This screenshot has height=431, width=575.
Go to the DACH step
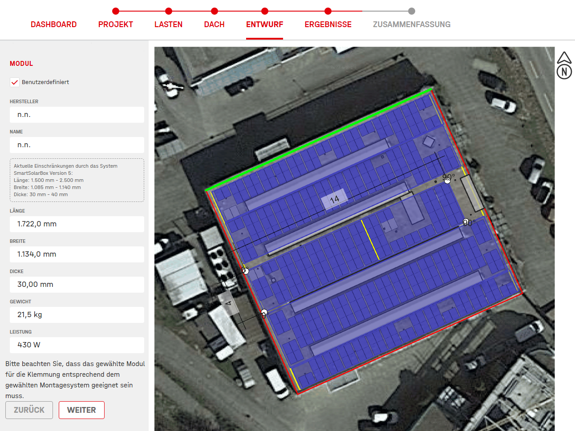coord(214,24)
